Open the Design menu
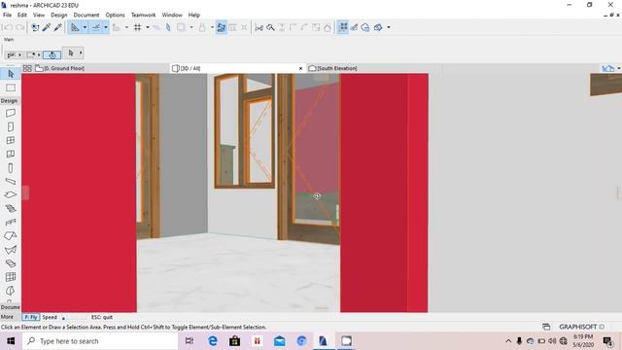This screenshot has width=622, height=350. (x=58, y=15)
